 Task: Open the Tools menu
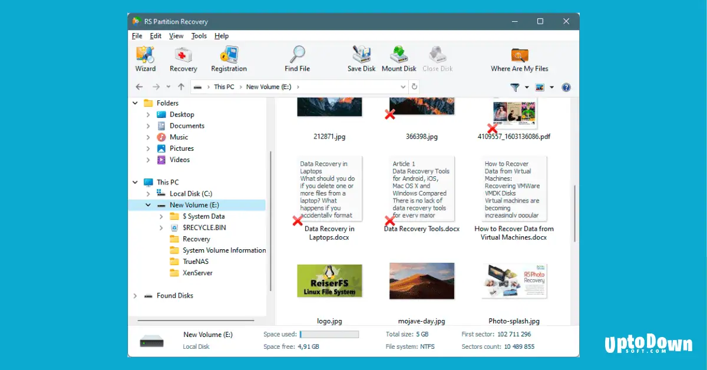click(199, 35)
